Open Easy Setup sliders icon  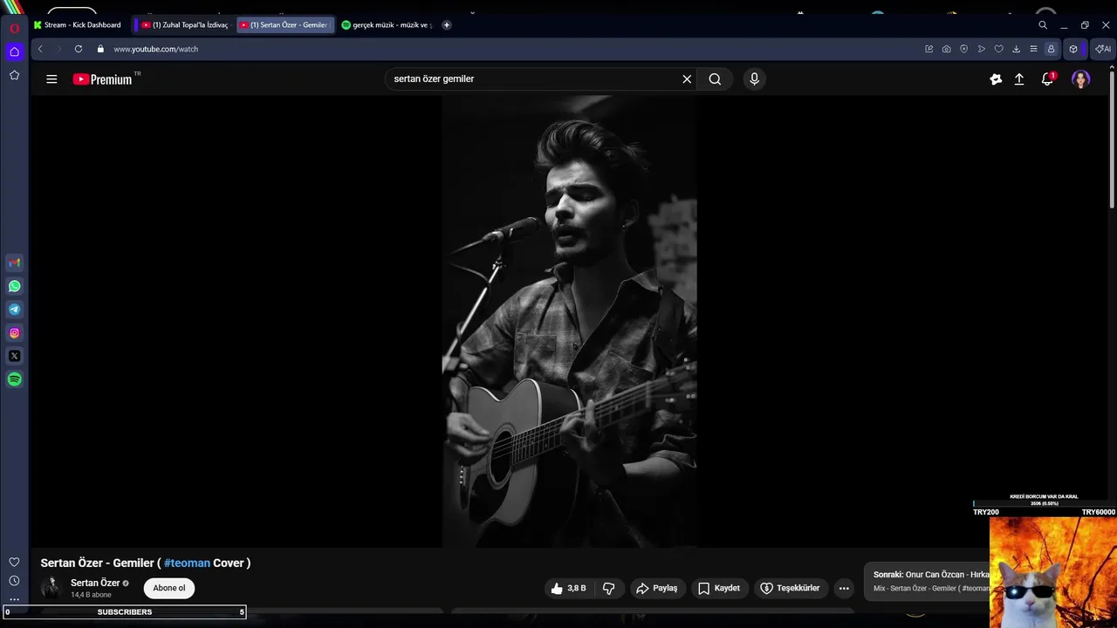[x=1034, y=50]
